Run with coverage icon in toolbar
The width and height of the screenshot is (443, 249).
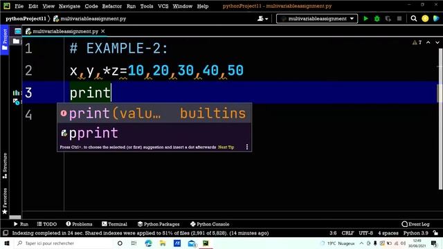388,19
